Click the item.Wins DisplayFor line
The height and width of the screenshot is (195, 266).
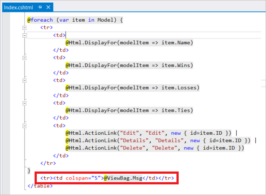(x=129, y=65)
